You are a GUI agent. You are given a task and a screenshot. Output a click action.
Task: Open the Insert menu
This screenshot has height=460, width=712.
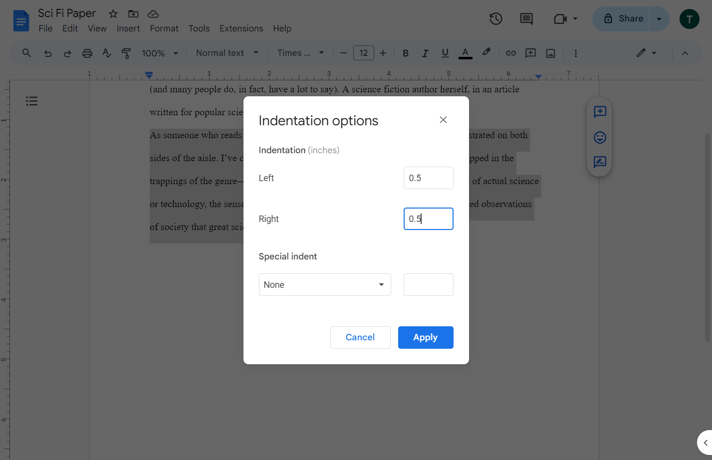128,28
